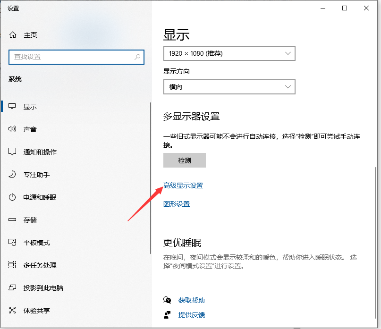Select the 显示 (Display) sidebar icon

point(12,106)
